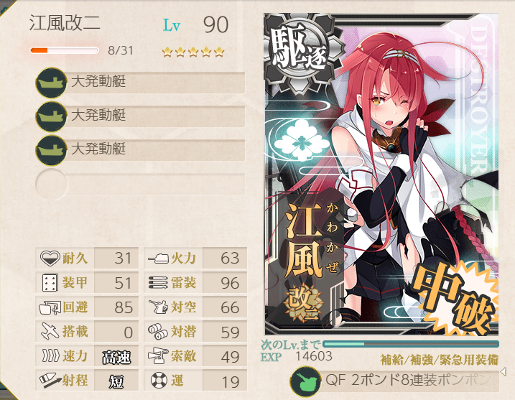Click the second 大発動艇 landing craft icon

[x=51, y=116]
